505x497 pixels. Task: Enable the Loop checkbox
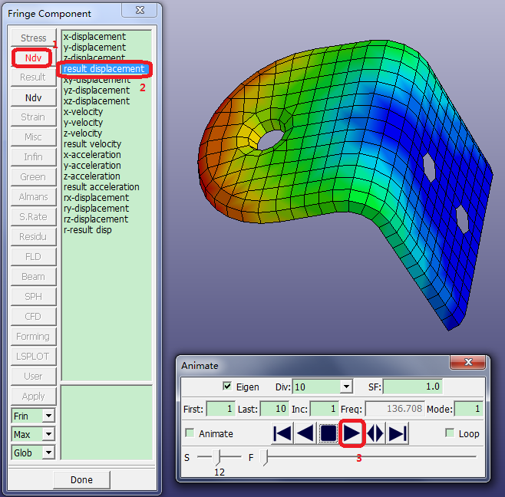450,433
